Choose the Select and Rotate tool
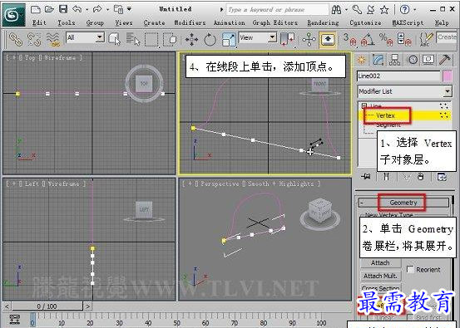This screenshot has width=460, height=328. tap(210, 40)
